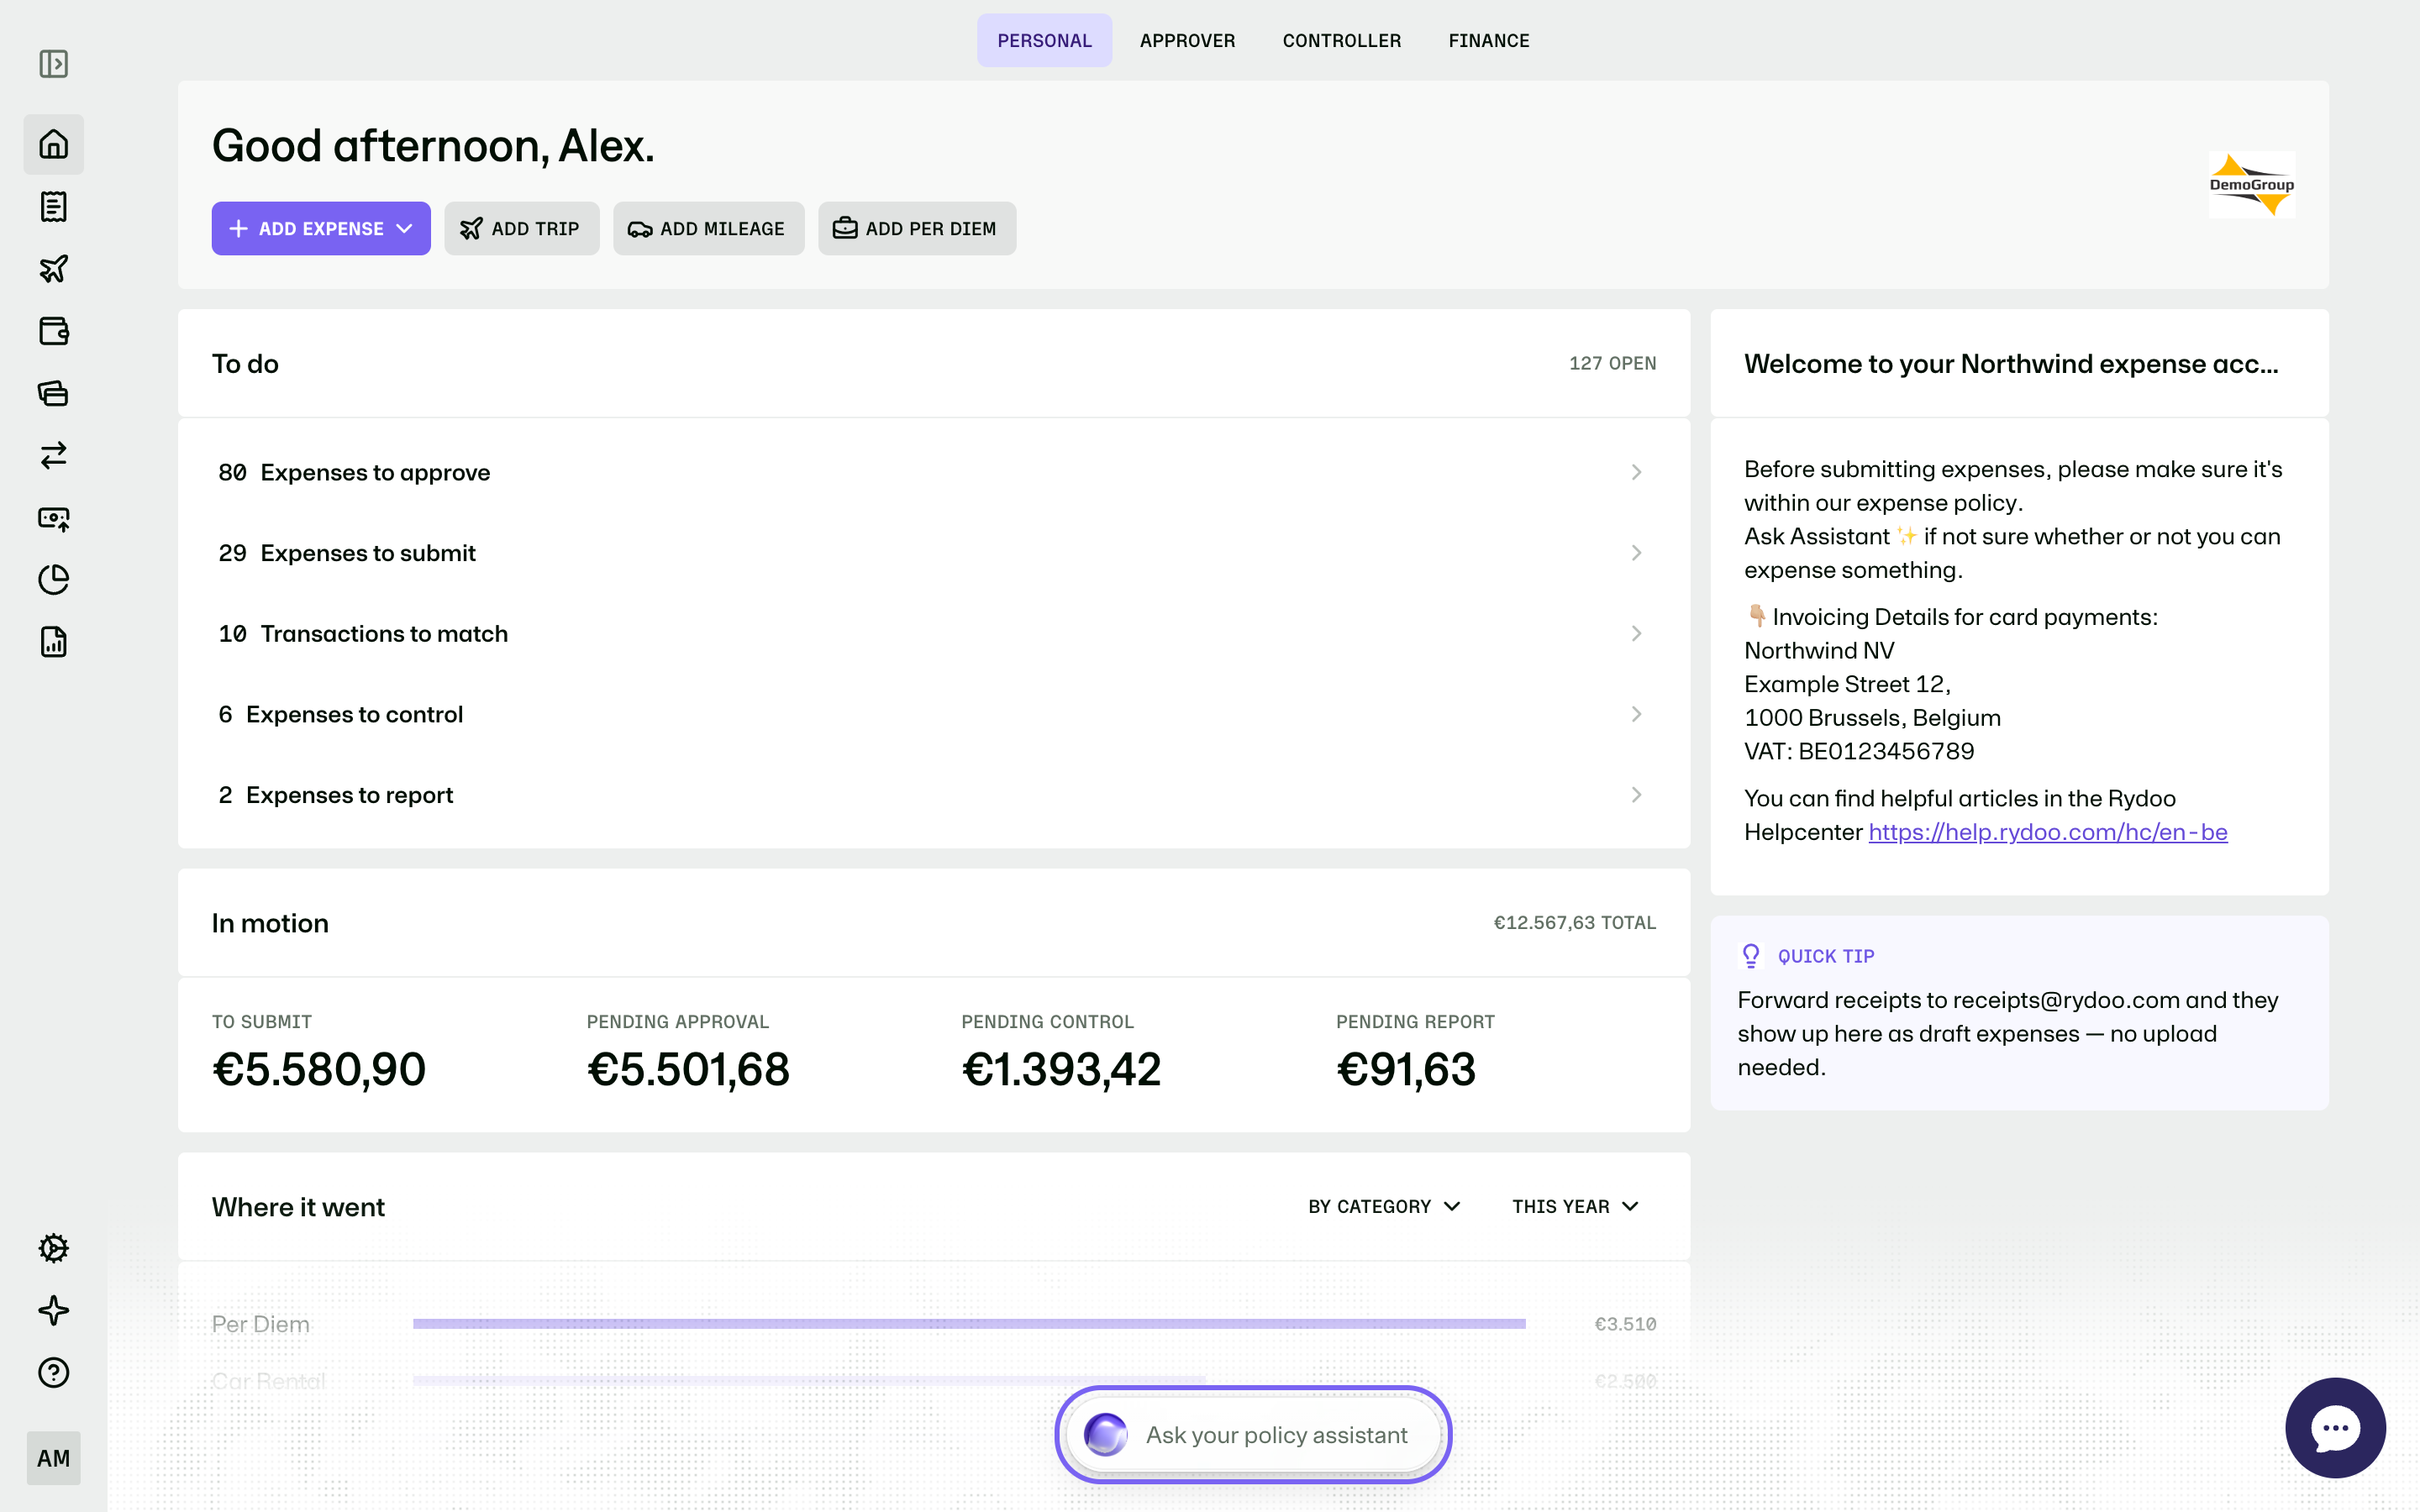This screenshot has width=2420, height=1512.
Task: Open the 6 Expenses to control row
Action: click(x=934, y=714)
